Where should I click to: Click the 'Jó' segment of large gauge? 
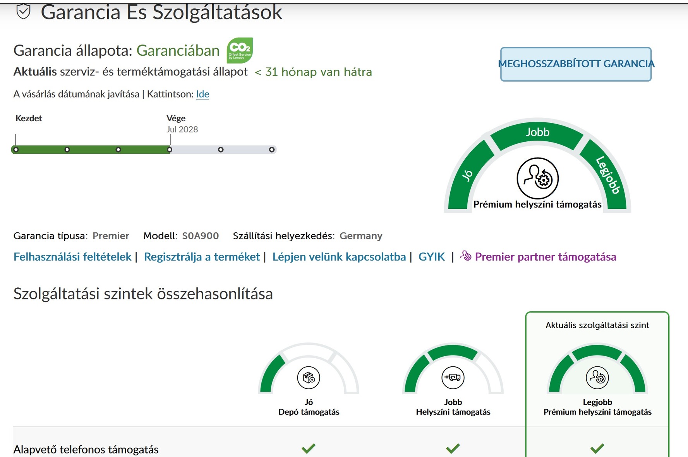[468, 175]
